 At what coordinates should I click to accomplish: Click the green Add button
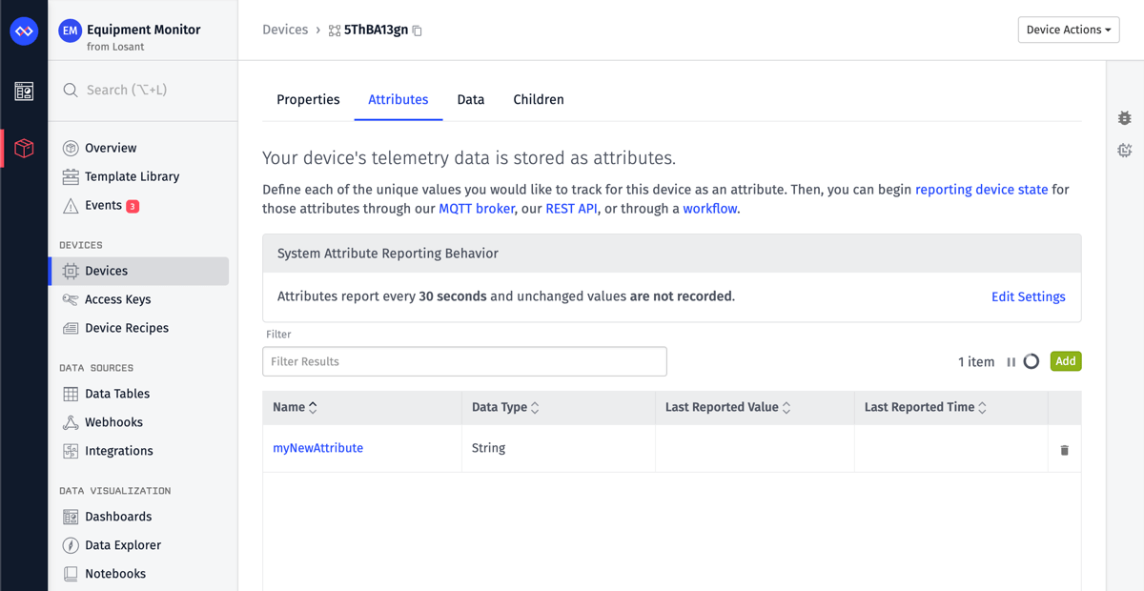tap(1066, 361)
